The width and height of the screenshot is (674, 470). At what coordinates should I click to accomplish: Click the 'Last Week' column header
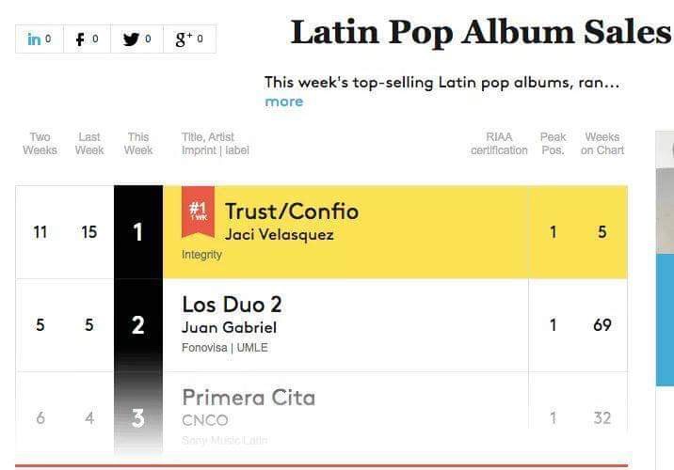tap(89, 144)
